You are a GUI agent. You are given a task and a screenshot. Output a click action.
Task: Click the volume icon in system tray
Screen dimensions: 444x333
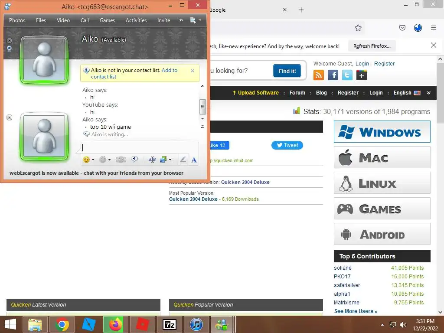pyautogui.click(x=403, y=325)
